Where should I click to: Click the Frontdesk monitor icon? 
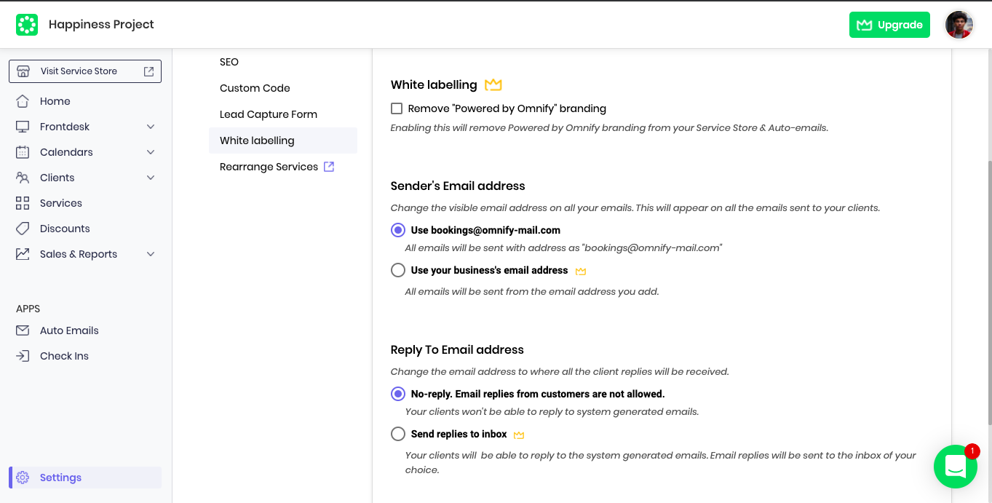(23, 127)
